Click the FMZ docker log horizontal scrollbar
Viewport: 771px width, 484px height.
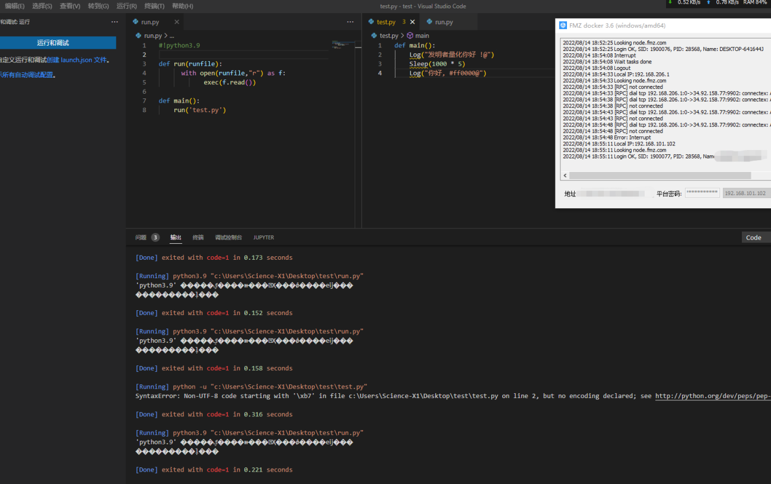coord(660,176)
